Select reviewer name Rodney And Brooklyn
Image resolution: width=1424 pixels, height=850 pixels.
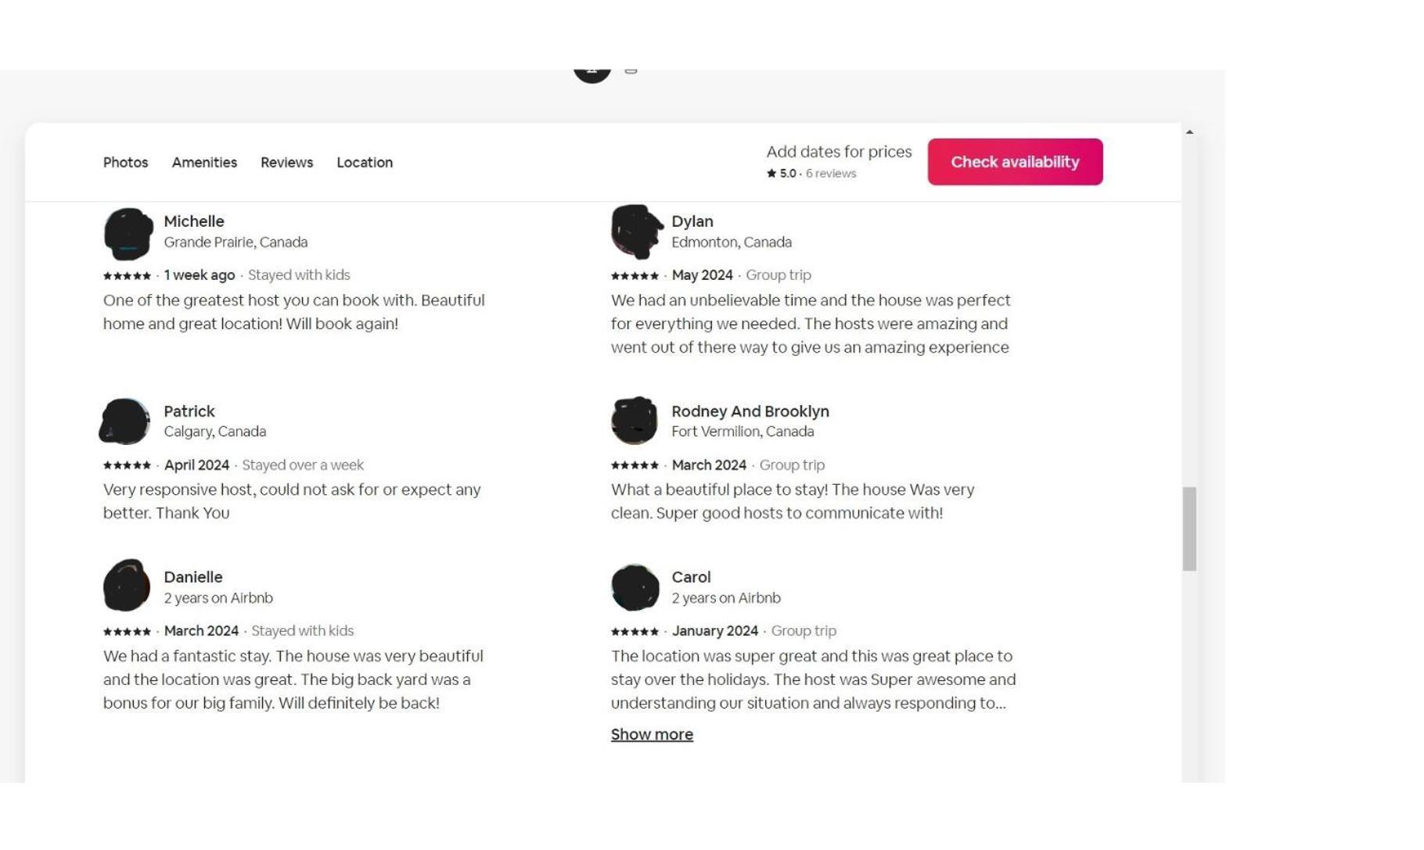click(750, 411)
